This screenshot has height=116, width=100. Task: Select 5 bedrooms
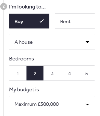coord(86,73)
